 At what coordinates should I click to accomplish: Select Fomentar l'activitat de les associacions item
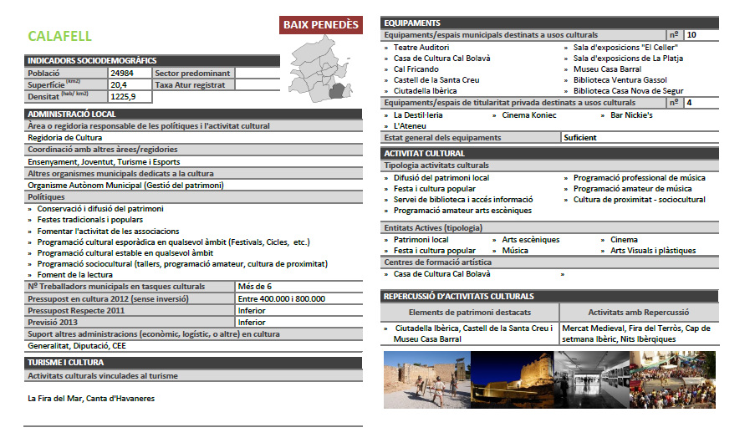[108, 231]
